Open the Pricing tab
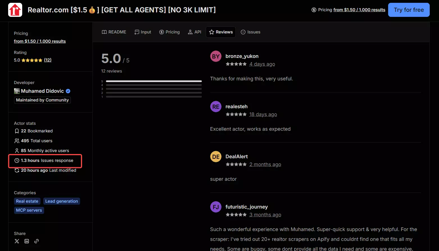 click(169, 32)
